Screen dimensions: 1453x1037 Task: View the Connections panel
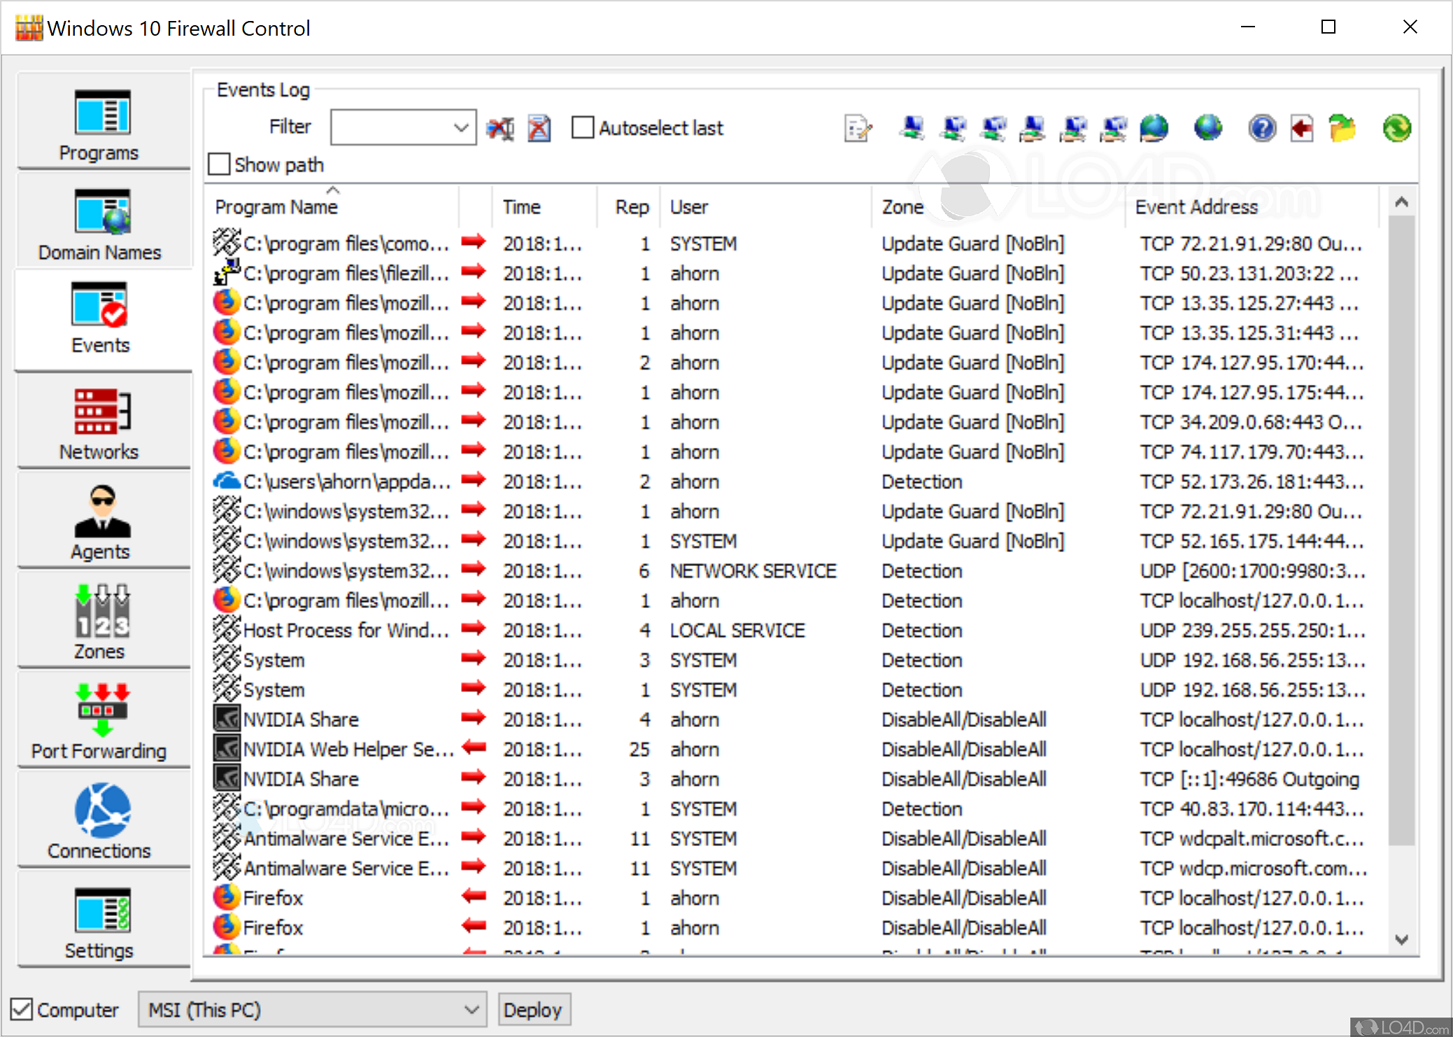pyautogui.click(x=100, y=819)
